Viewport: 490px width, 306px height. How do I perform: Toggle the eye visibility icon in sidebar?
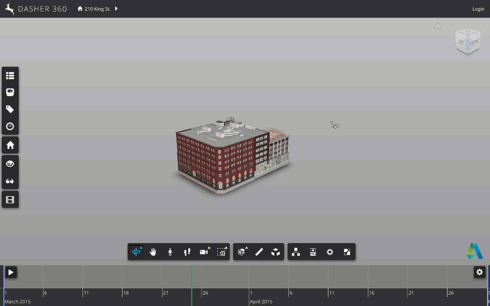(10, 164)
